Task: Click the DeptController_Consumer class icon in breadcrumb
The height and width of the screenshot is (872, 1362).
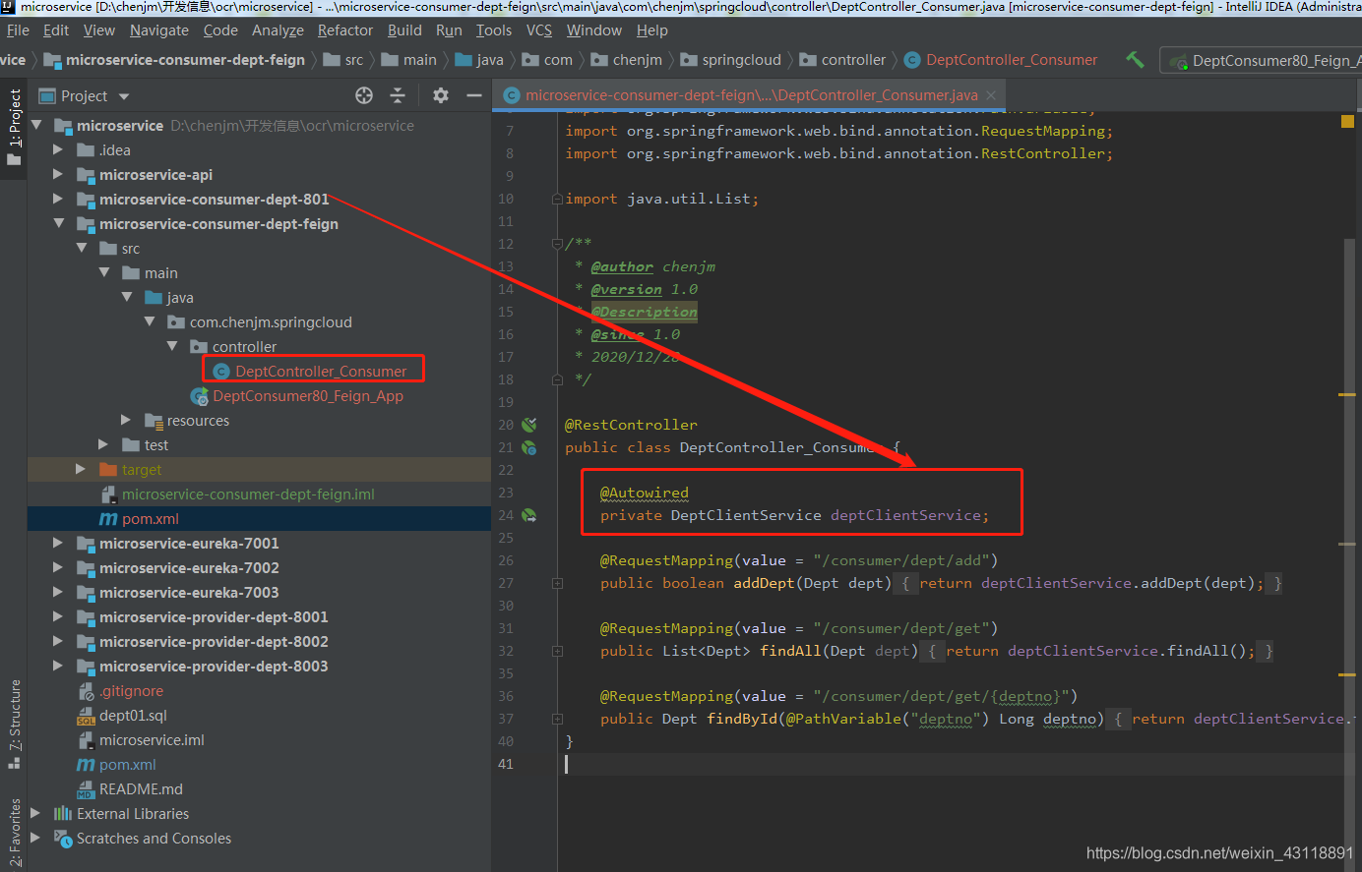Action: pos(912,60)
